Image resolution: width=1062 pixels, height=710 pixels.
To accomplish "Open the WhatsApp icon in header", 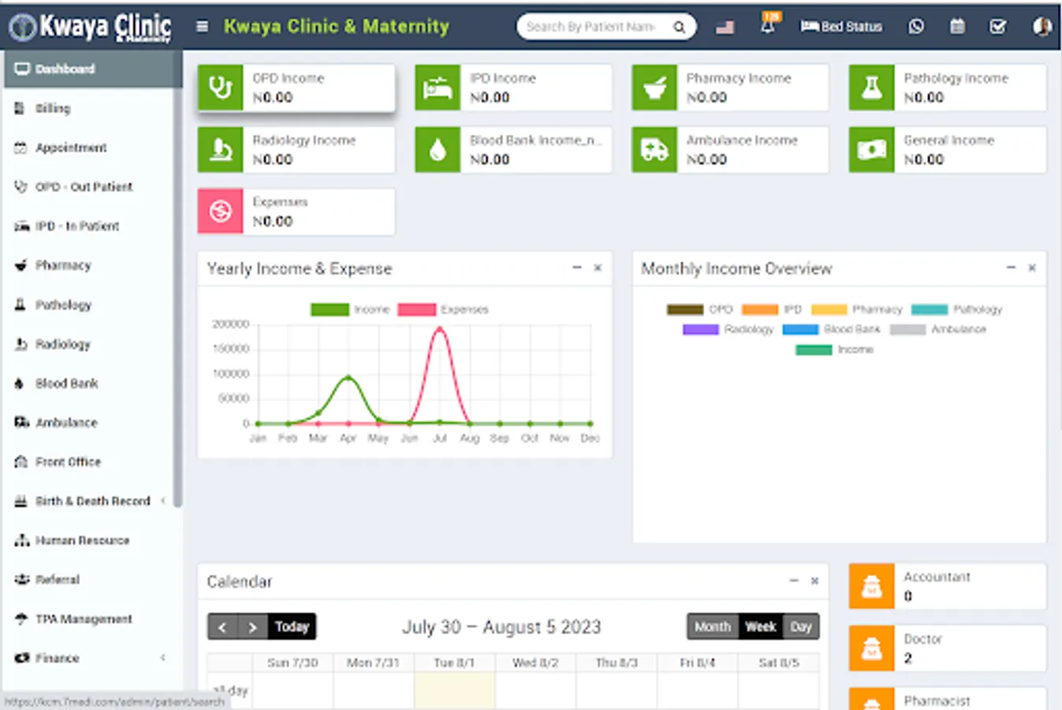I will [x=915, y=27].
